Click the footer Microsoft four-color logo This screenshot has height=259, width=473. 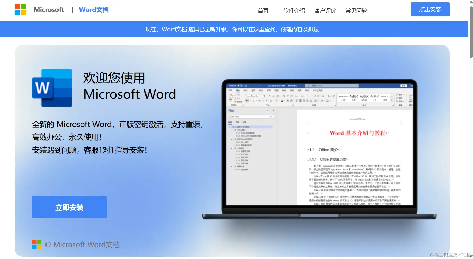(37, 244)
